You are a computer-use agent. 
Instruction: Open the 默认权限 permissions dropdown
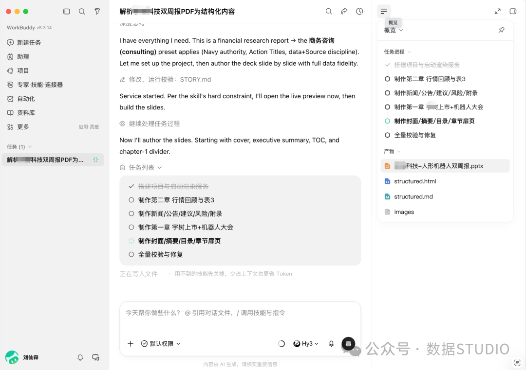click(161, 344)
